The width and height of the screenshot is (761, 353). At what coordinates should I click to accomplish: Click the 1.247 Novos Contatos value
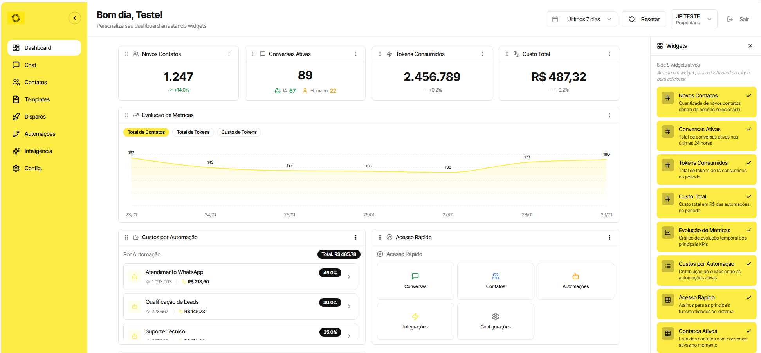pyautogui.click(x=179, y=77)
